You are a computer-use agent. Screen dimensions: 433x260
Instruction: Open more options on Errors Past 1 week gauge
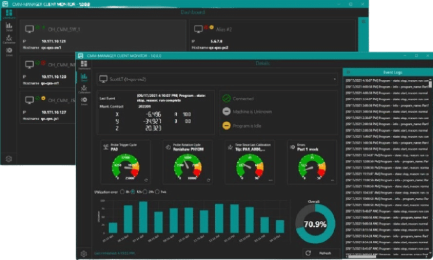tap(332, 180)
